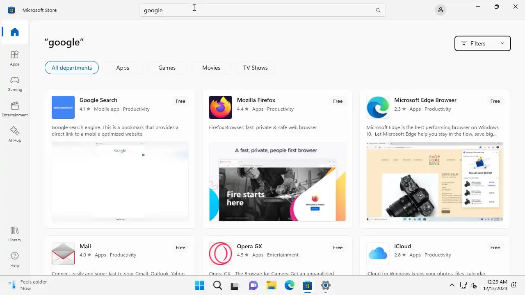Screen dimensions: 525x295
Task: Open the notification center icon
Action: coord(514,286)
